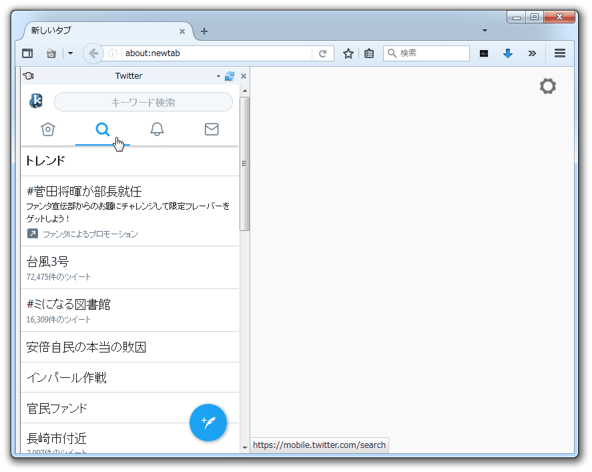Click ファンタによるプロモーション label
The width and height of the screenshot is (592, 472).
click(x=90, y=234)
